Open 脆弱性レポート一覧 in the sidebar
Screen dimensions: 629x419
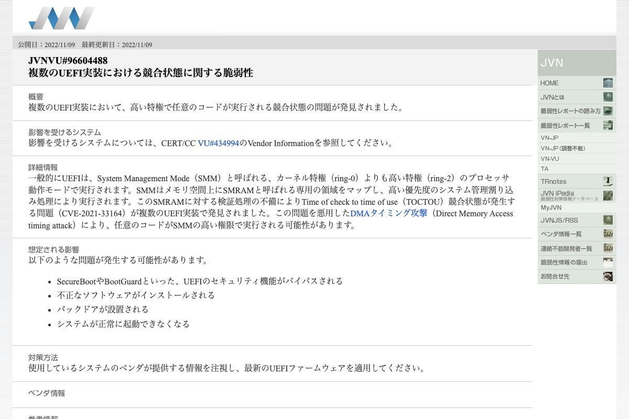point(577,125)
